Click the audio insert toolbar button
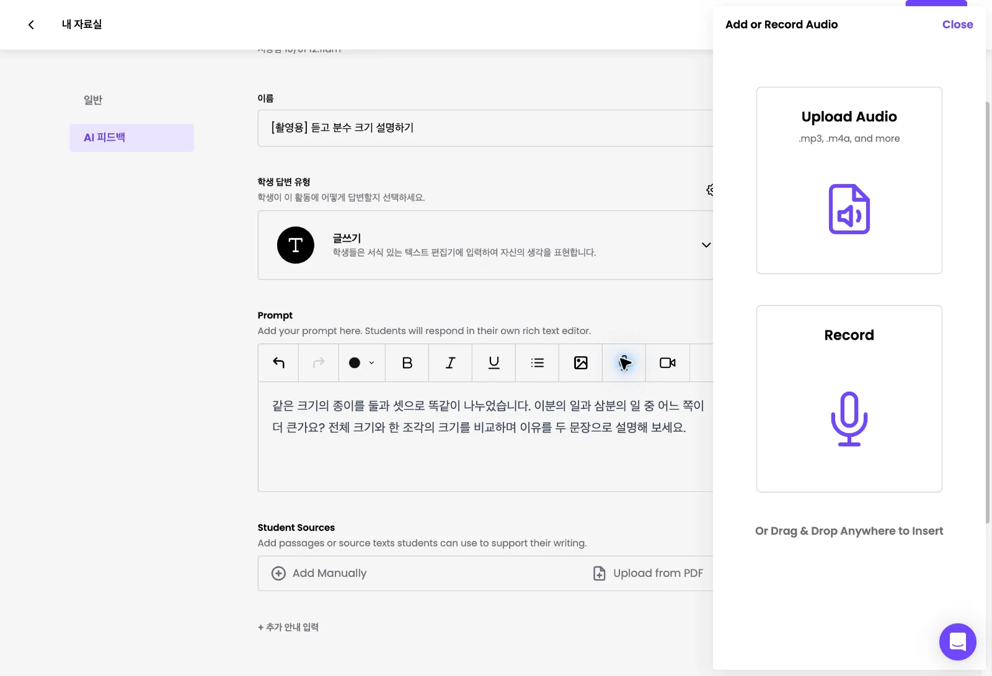This screenshot has width=992, height=676. click(624, 362)
